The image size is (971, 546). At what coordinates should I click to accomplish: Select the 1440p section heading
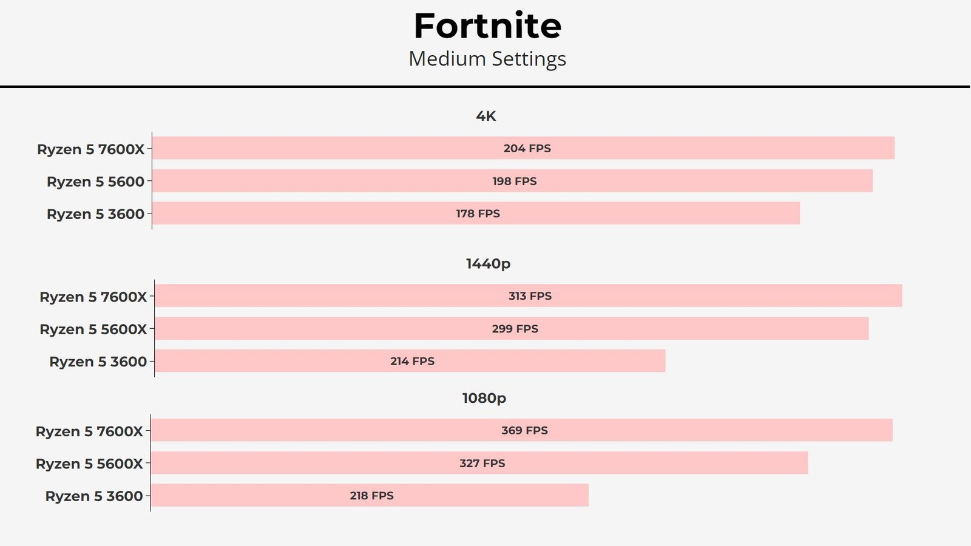point(488,263)
